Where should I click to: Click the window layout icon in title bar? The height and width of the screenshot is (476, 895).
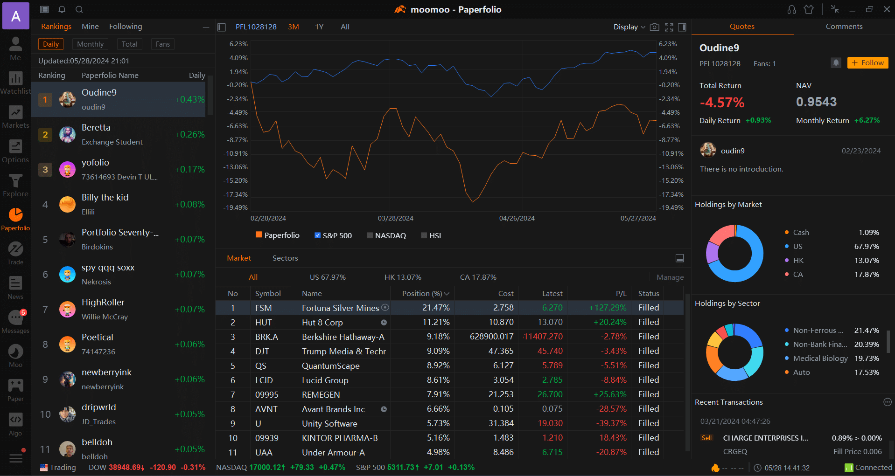(44, 9)
